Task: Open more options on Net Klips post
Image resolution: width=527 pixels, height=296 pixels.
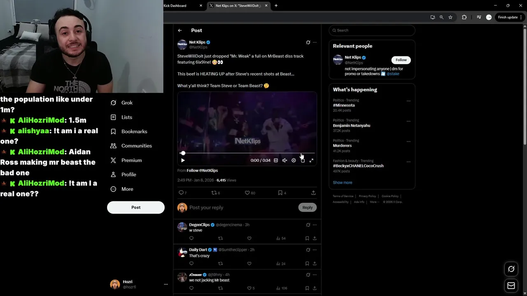Action: coord(315,42)
